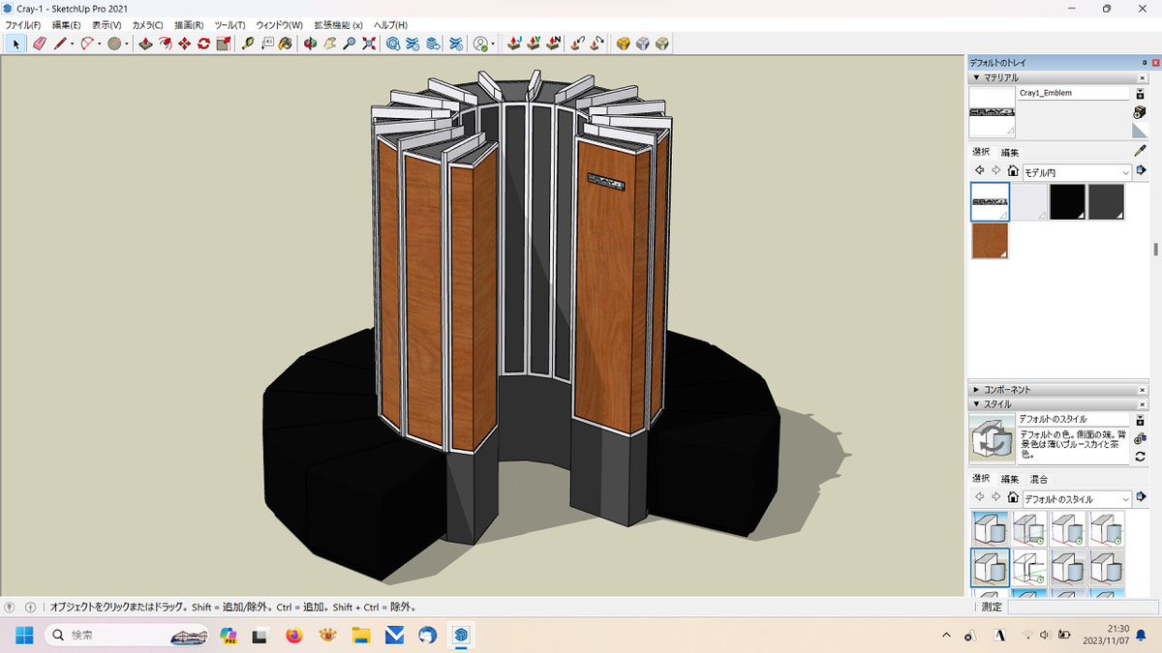Select the Eraser tool

pyautogui.click(x=40, y=44)
